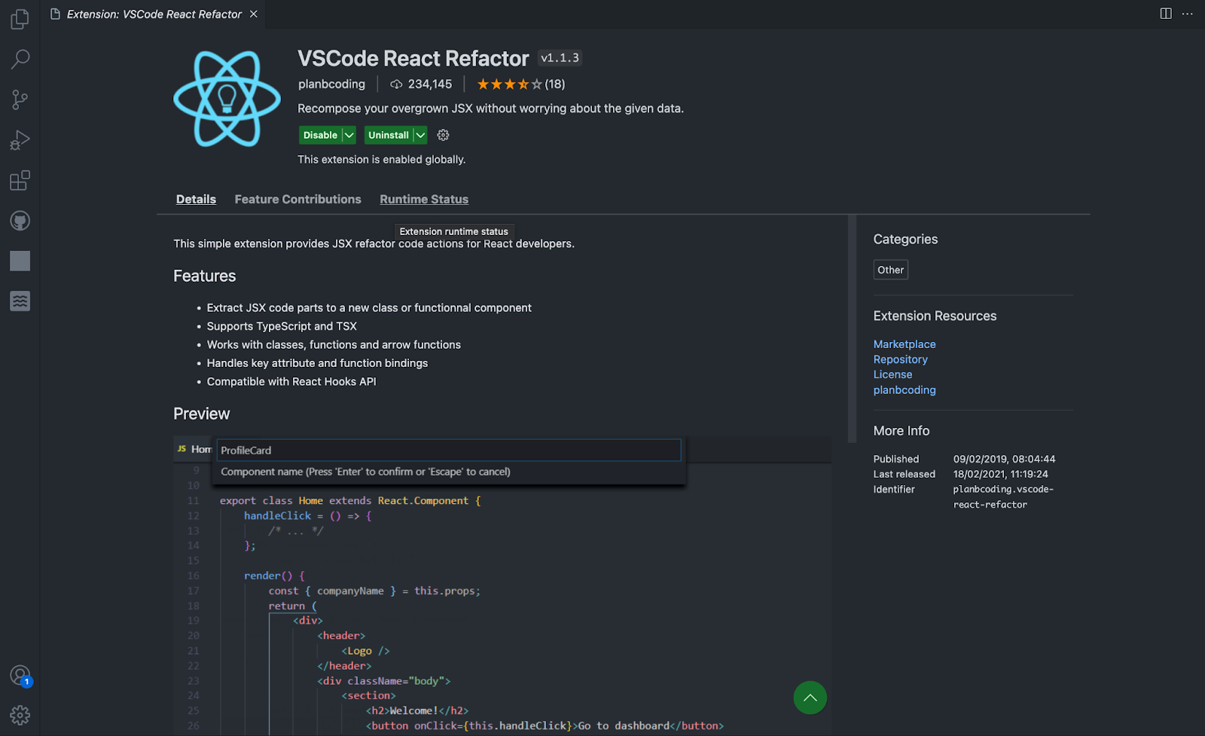Open the Search view icon
1205x736 pixels.
coord(20,59)
